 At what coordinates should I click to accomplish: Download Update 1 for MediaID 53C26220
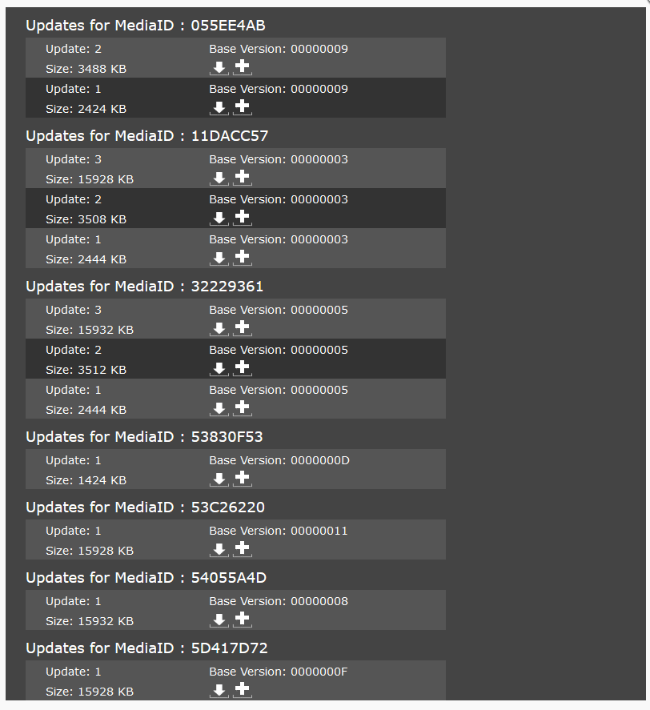point(219,550)
